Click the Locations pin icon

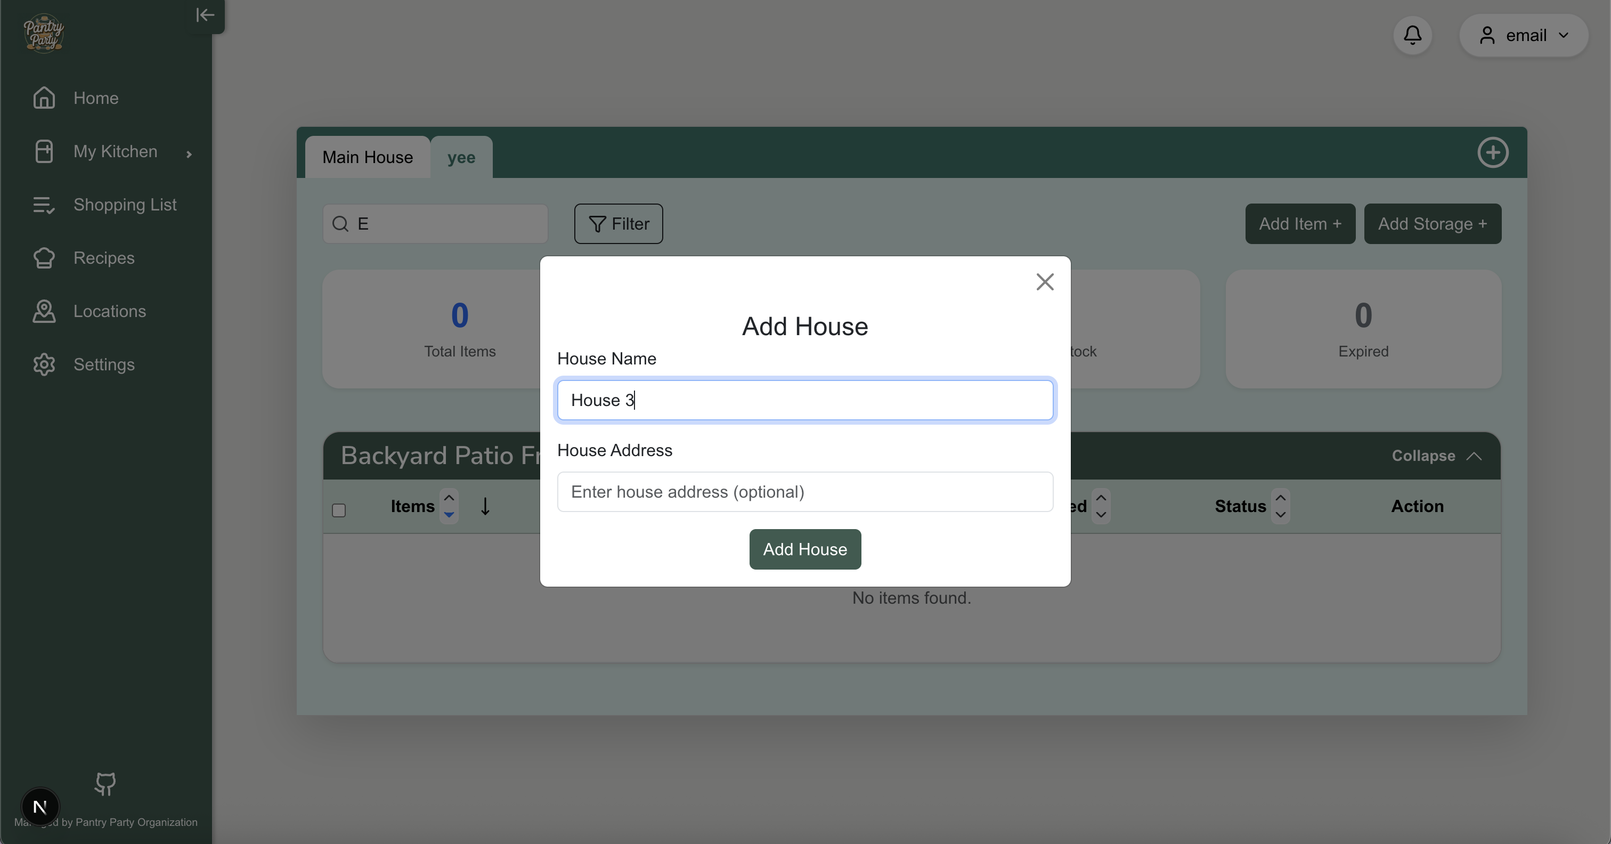pos(44,311)
